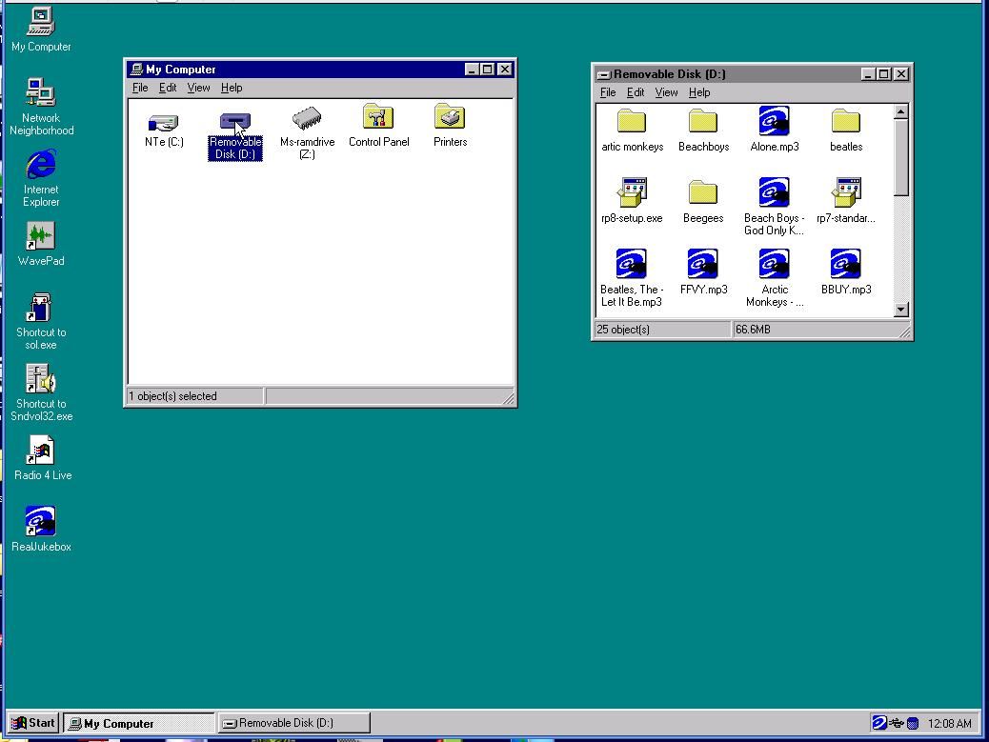This screenshot has width=989, height=742.
Task: Open the Beegees folder
Action: (702, 191)
